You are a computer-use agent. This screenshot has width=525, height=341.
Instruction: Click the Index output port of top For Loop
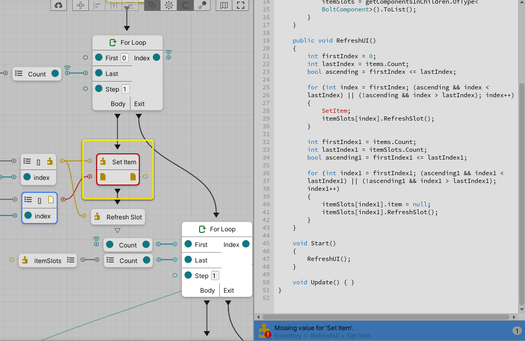point(155,58)
